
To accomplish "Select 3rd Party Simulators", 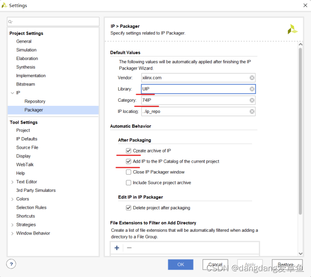I will click(x=36, y=190).
